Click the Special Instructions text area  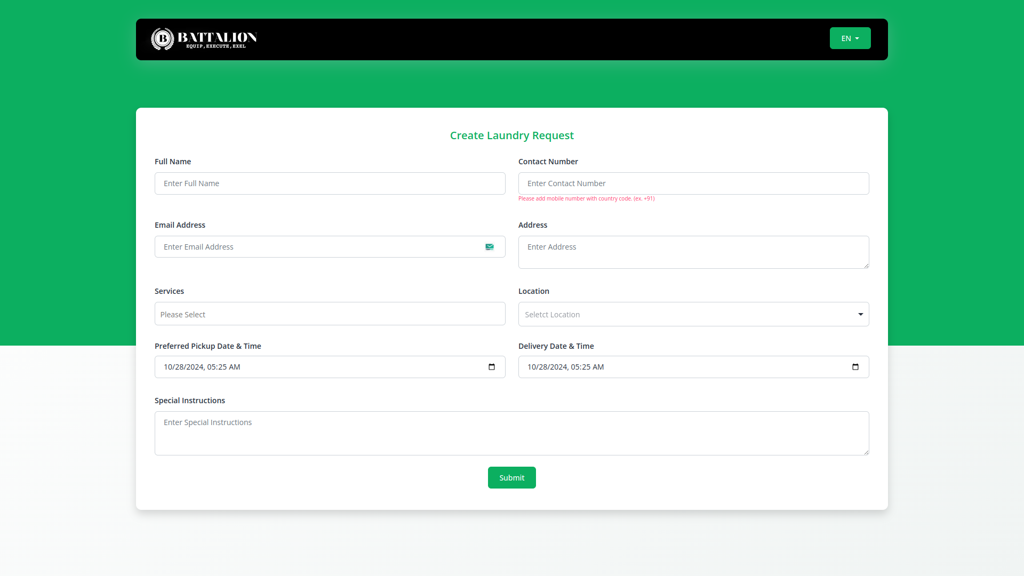click(511, 433)
